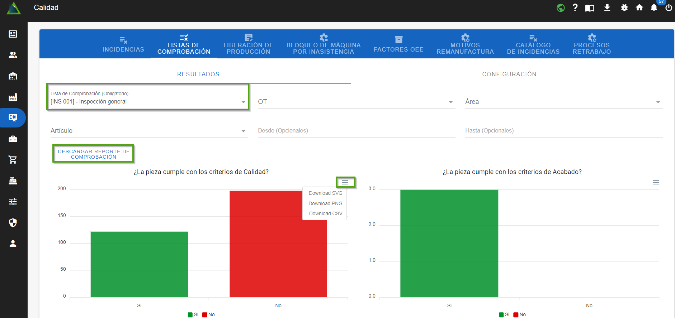675x318 pixels.
Task: Select Download PNG from chart menu
Action: tap(325, 203)
